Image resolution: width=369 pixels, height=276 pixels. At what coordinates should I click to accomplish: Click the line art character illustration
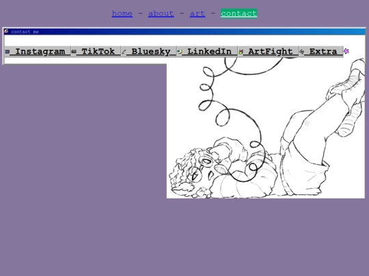point(266,128)
